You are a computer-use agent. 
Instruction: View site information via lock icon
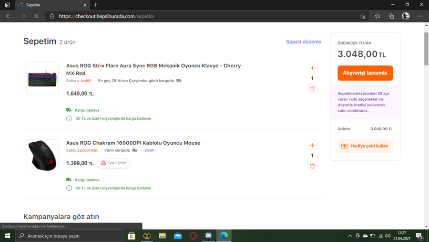(52, 16)
